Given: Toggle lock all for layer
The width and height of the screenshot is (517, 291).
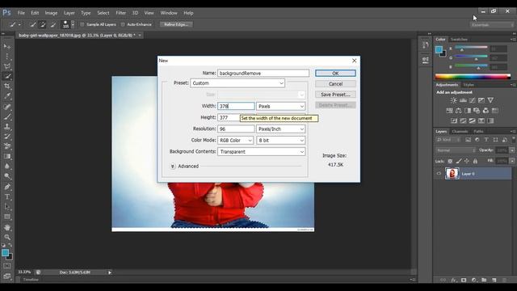Looking at the screenshot, I should click(475, 161).
